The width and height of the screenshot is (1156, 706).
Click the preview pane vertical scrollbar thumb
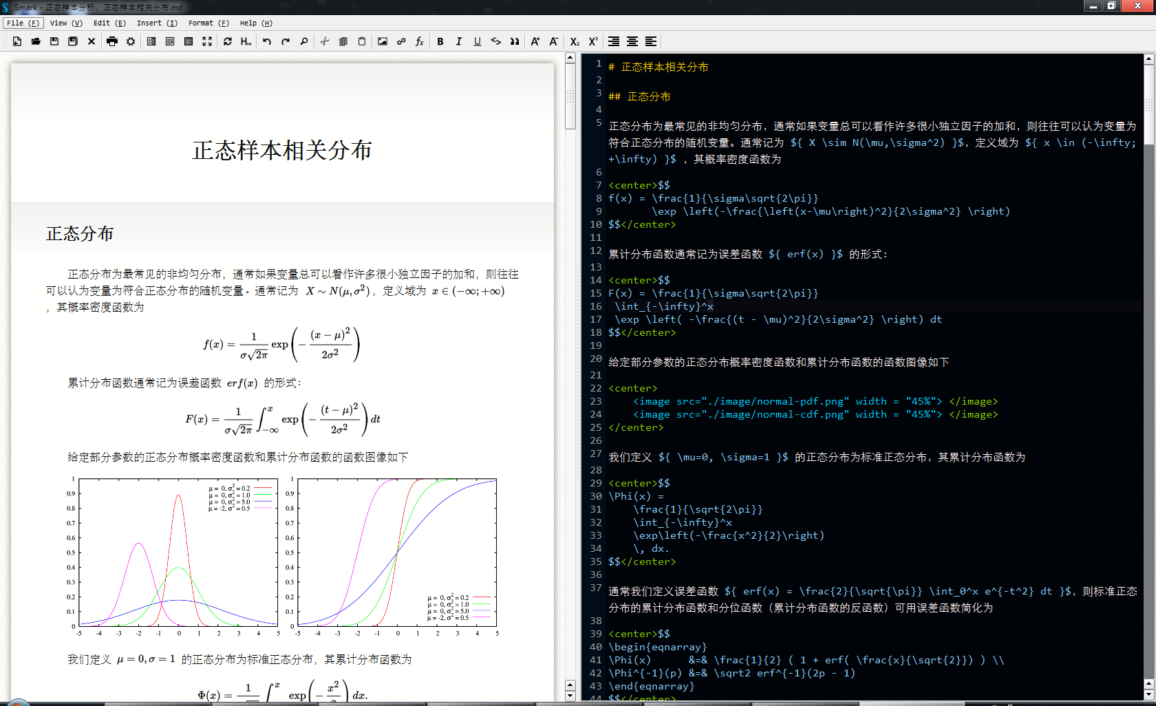pos(570,96)
